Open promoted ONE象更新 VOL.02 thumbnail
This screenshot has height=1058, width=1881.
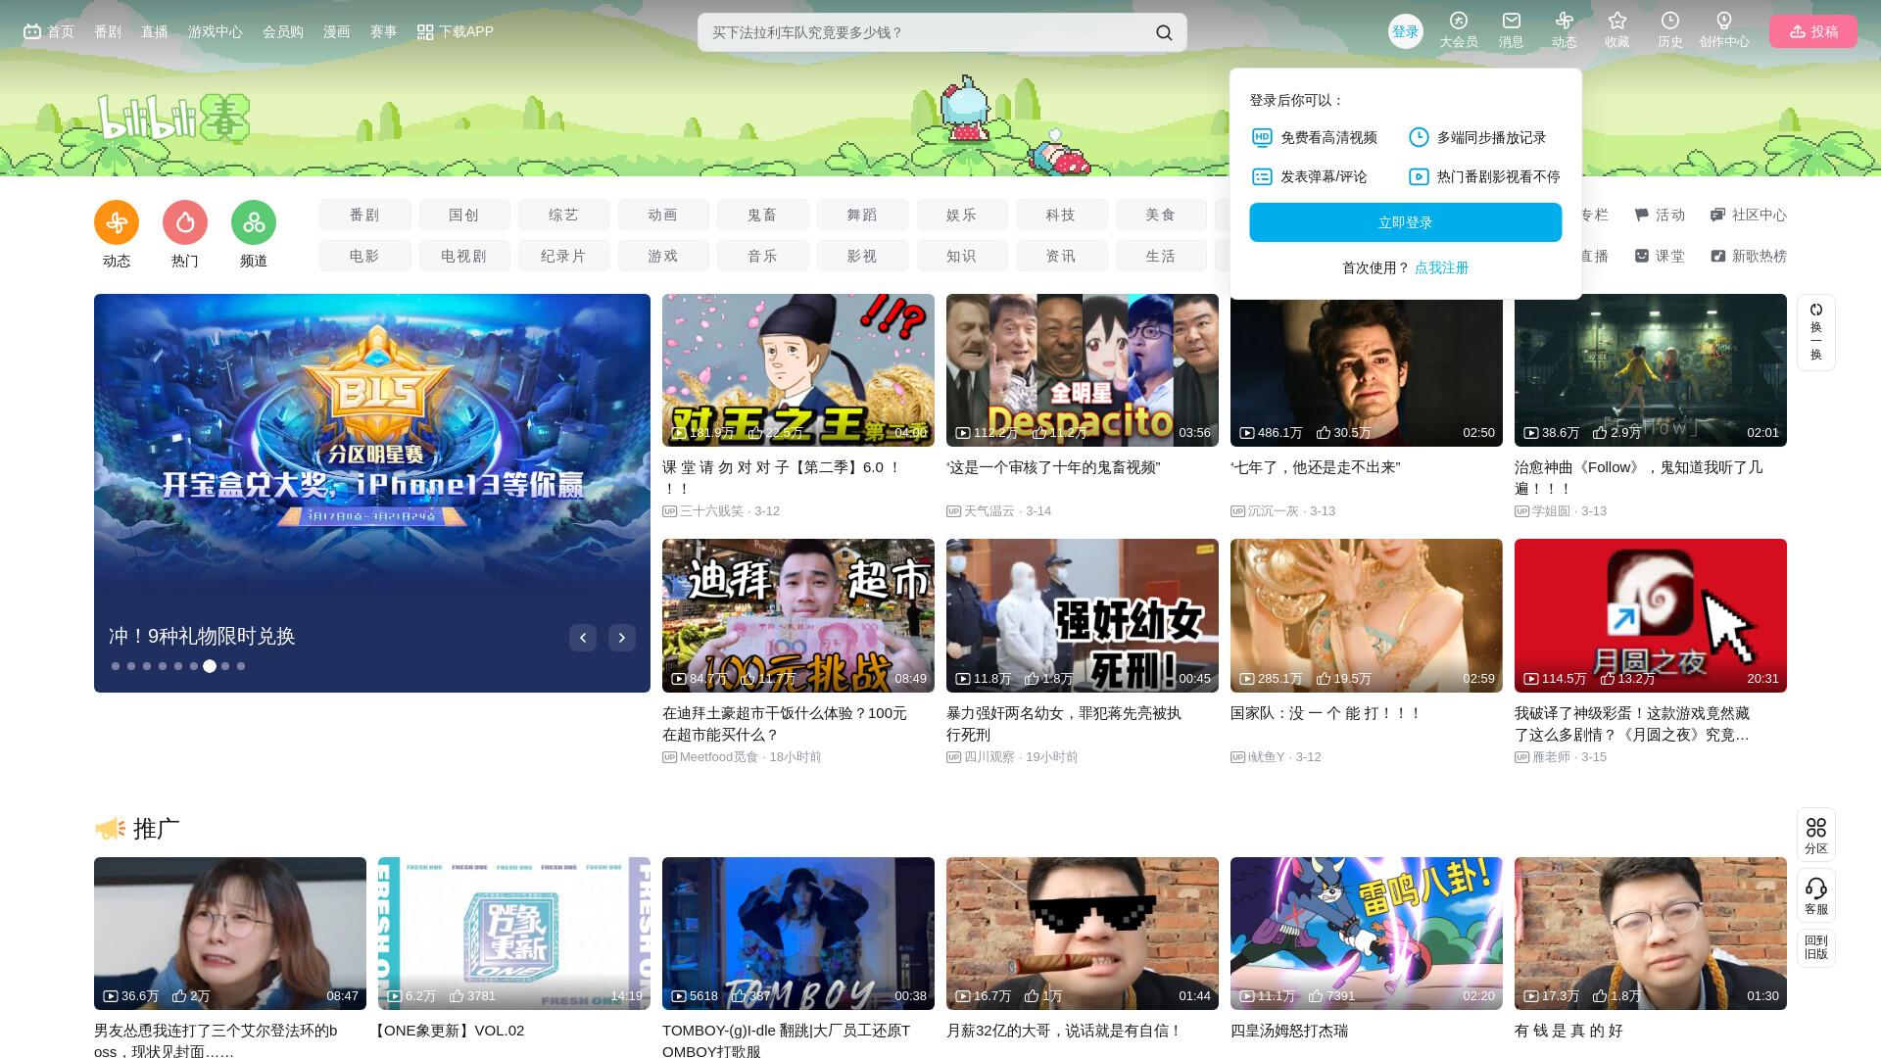click(x=514, y=934)
